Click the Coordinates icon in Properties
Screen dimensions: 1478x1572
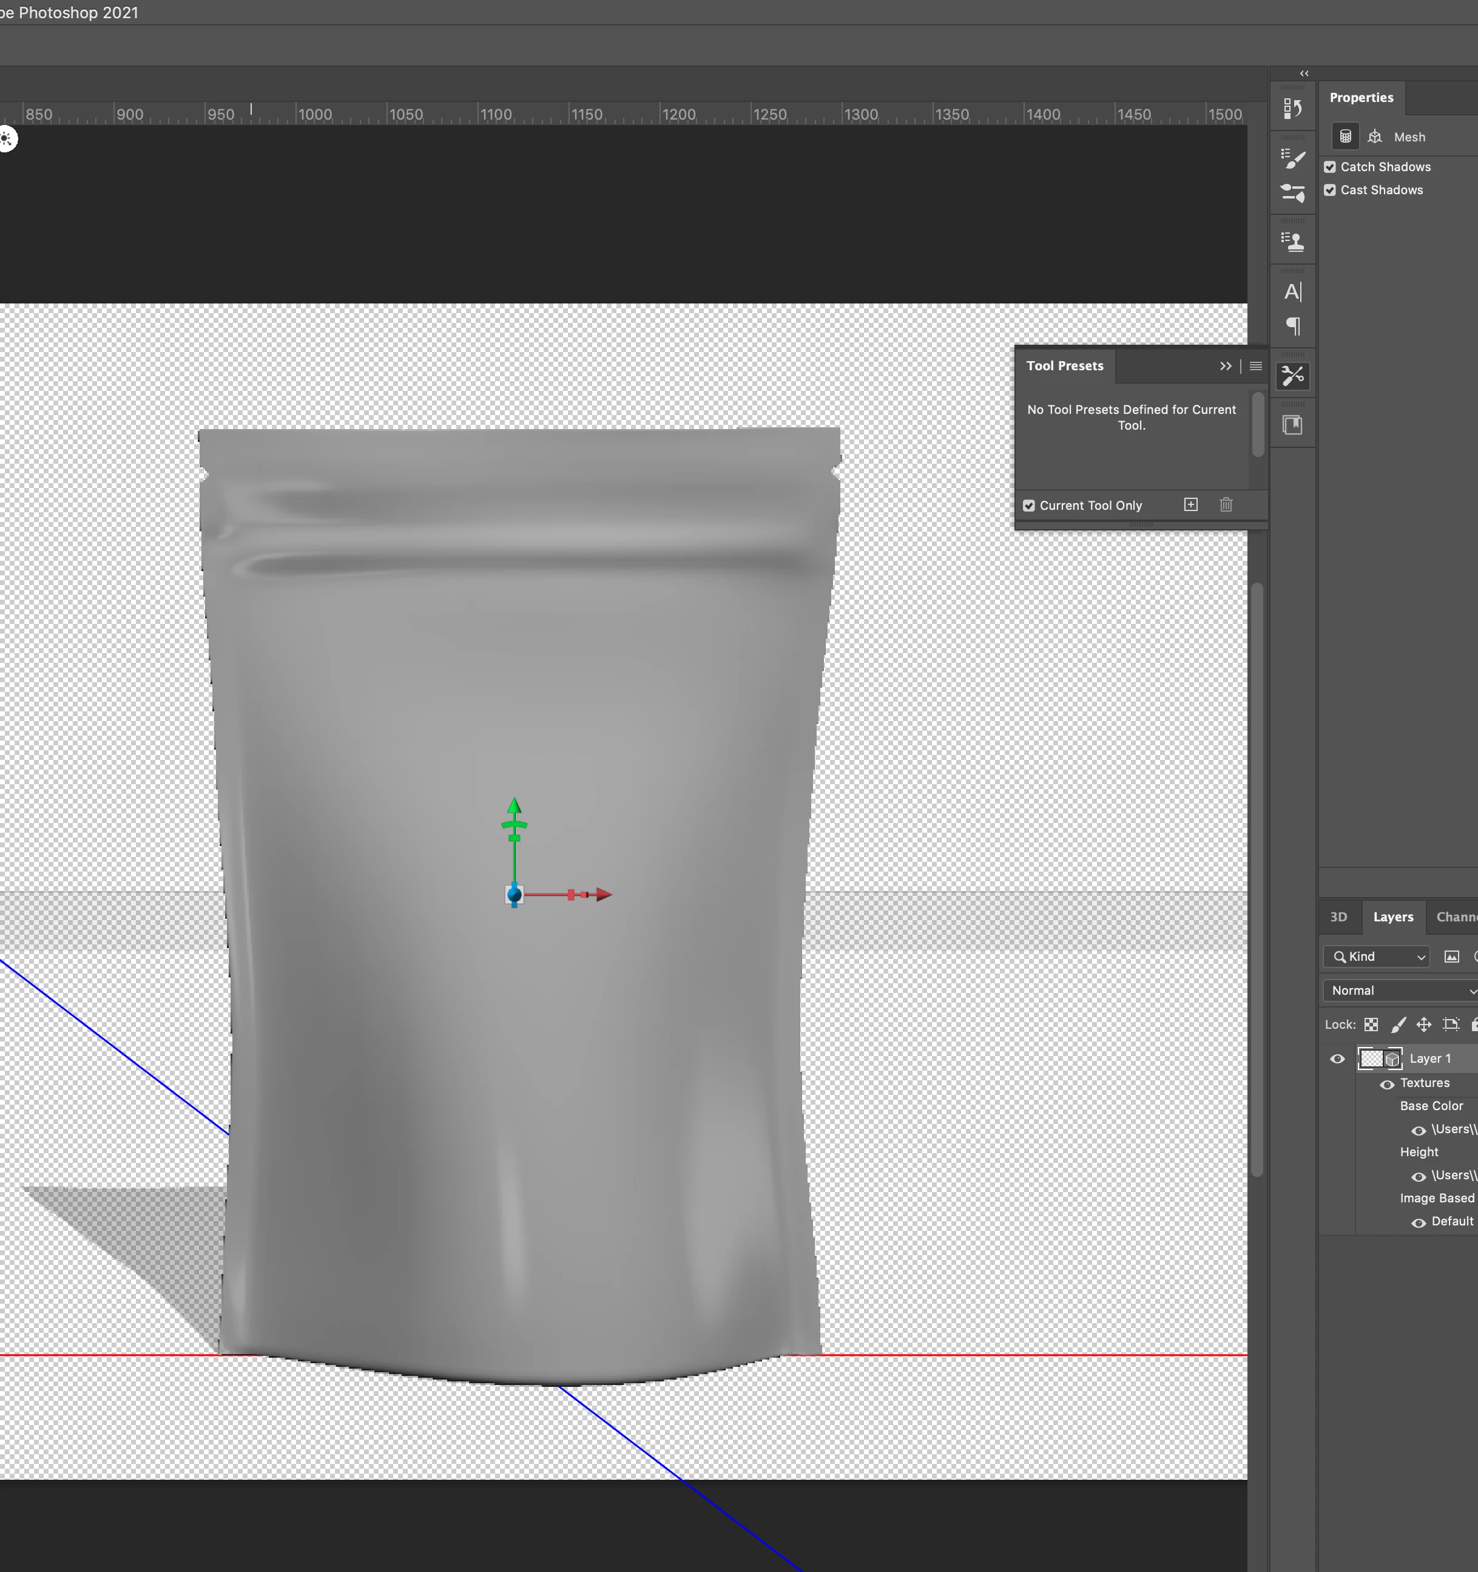(x=1374, y=137)
